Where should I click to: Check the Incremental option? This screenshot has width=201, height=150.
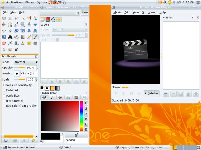pos(4,101)
